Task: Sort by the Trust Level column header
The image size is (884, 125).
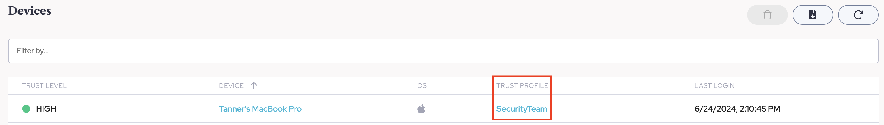Action: coord(44,86)
